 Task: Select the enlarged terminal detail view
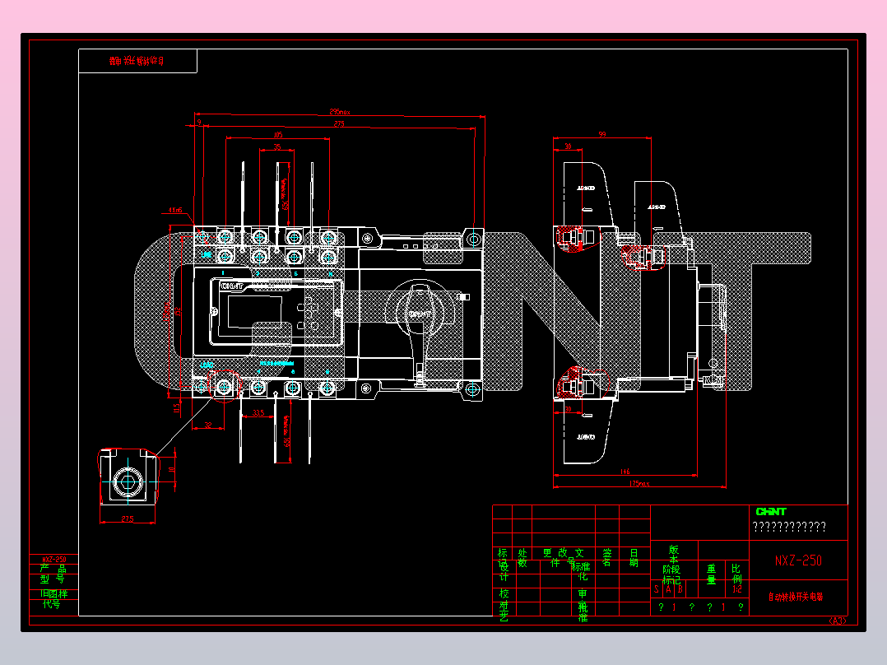pyautogui.click(x=128, y=477)
